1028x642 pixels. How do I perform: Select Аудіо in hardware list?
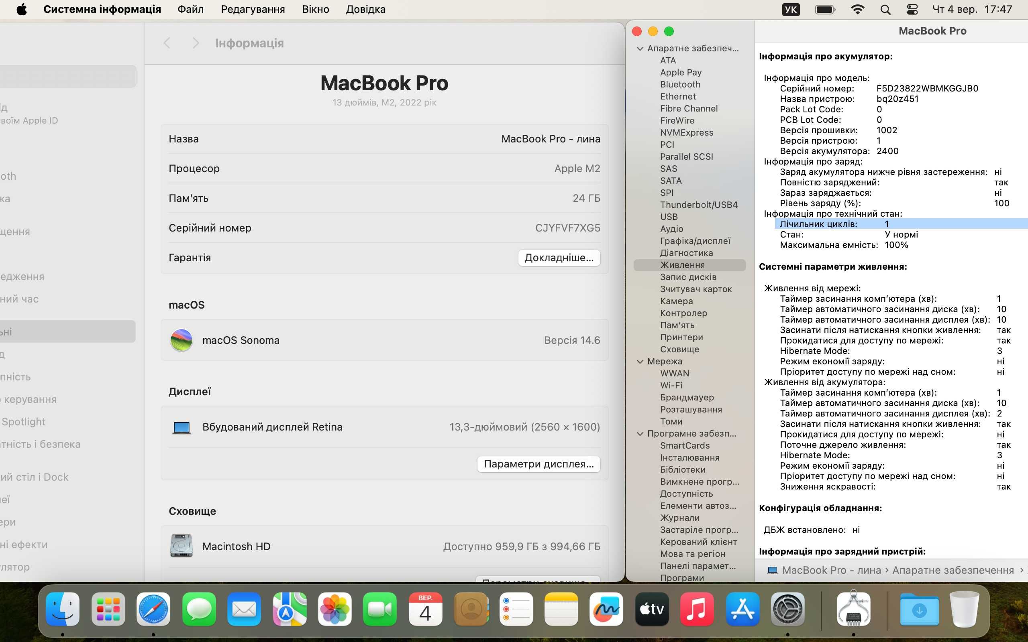(x=671, y=229)
